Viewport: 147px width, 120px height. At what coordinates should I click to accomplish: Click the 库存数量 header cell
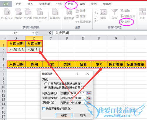point(116,64)
